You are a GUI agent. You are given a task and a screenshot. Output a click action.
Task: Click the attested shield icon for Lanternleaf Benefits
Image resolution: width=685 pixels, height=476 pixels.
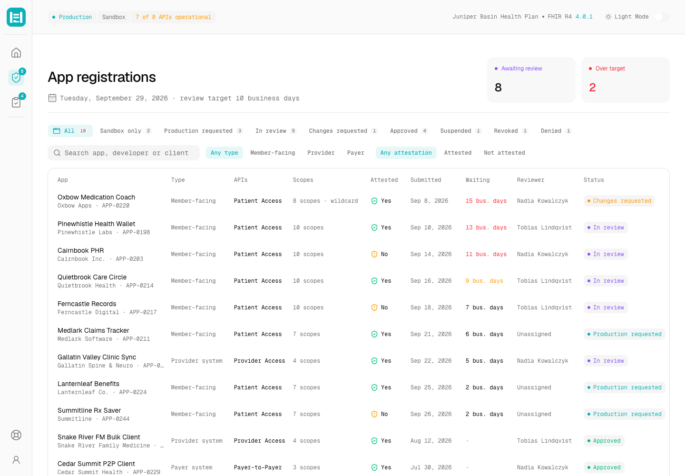pyautogui.click(x=374, y=387)
